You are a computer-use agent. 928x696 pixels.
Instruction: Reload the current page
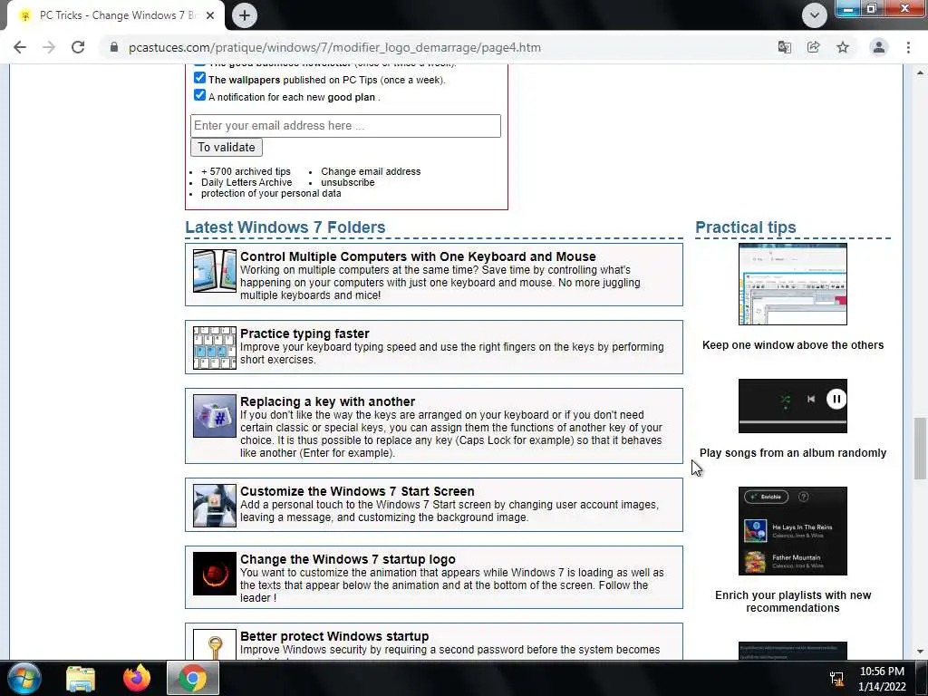coord(78,47)
